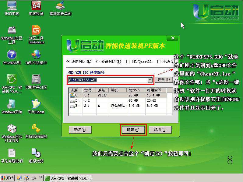243x182 pixels.
Task: Switch to U启动PE一键装机 taskbar item
Action: pos(68,178)
